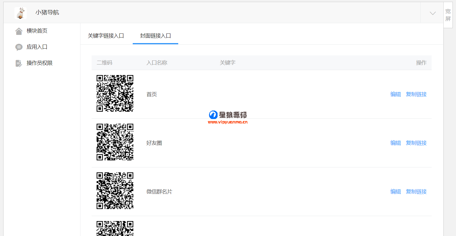Click the 微信群名片 entry name

click(x=159, y=192)
